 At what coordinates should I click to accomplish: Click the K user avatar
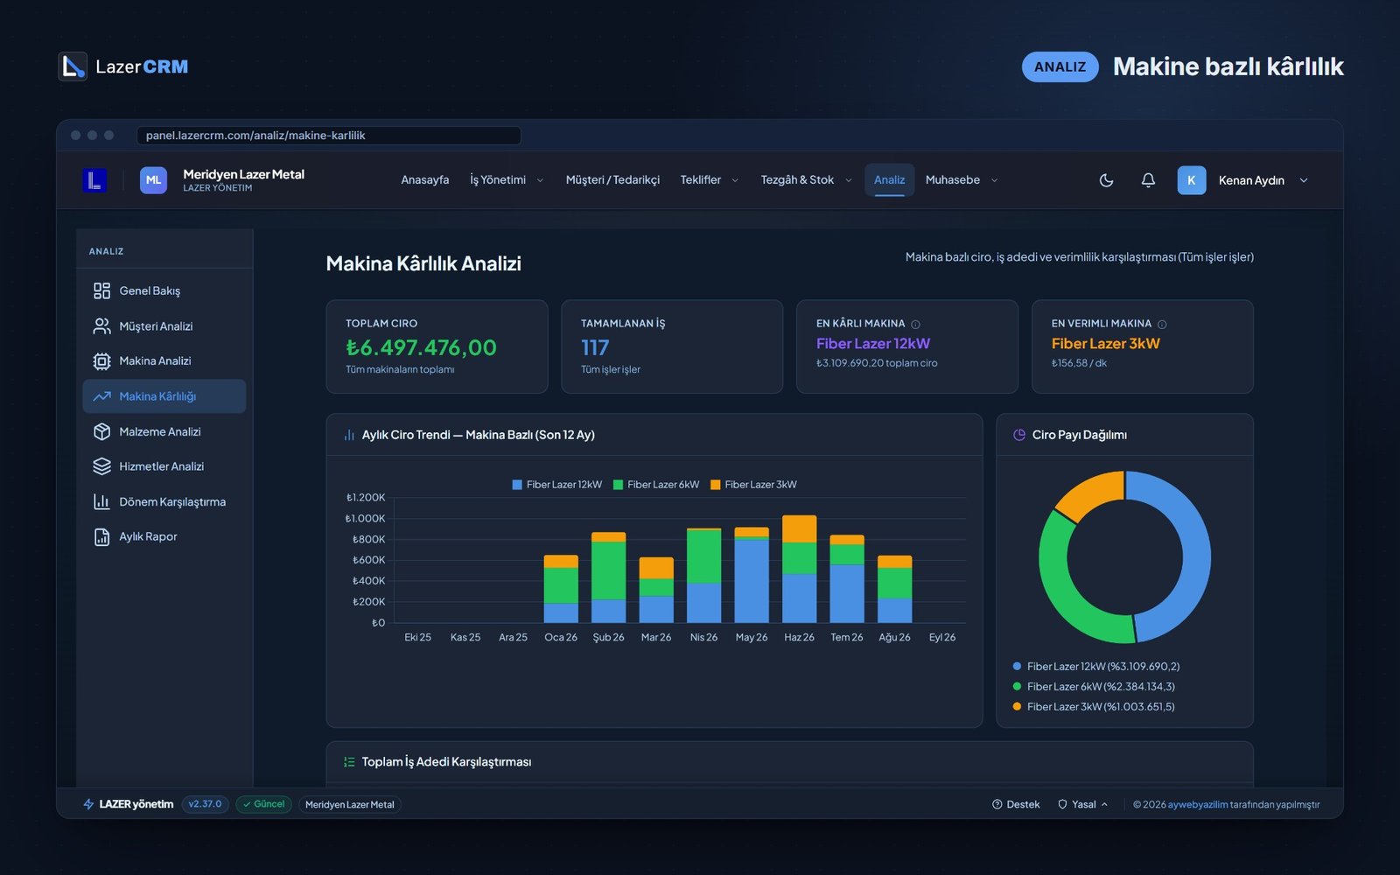(x=1191, y=180)
